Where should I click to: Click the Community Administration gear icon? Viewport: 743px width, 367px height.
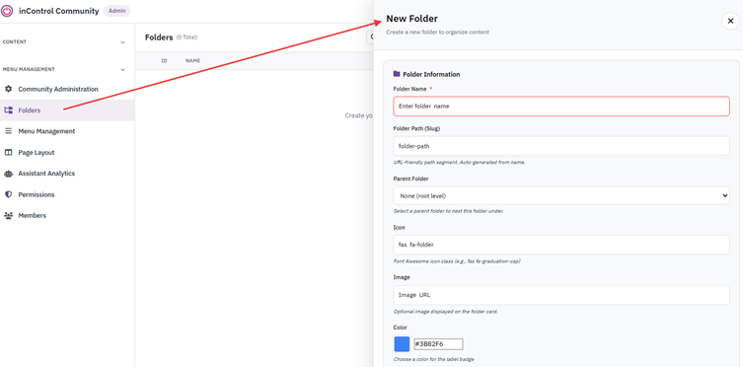[x=8, y=89]
